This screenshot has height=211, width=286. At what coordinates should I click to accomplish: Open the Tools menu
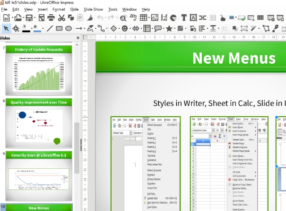click(x=112, y=9)
